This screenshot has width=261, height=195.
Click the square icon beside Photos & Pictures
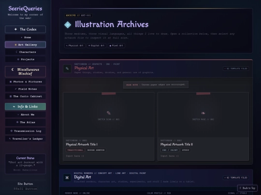click(x=11, y=82)
